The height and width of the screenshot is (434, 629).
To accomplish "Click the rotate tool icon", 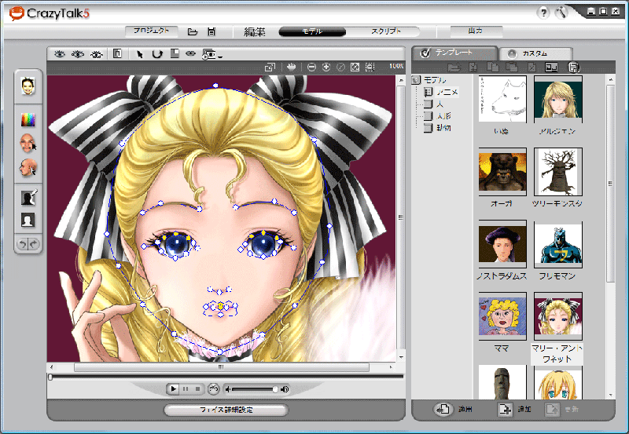I will click(157, 54).
